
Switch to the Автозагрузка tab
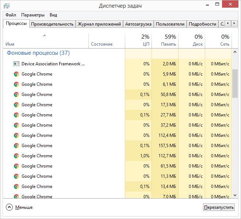138,24
